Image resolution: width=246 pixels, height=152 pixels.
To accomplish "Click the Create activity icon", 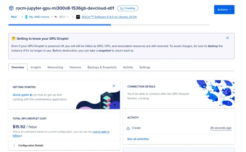I will 128,128.
